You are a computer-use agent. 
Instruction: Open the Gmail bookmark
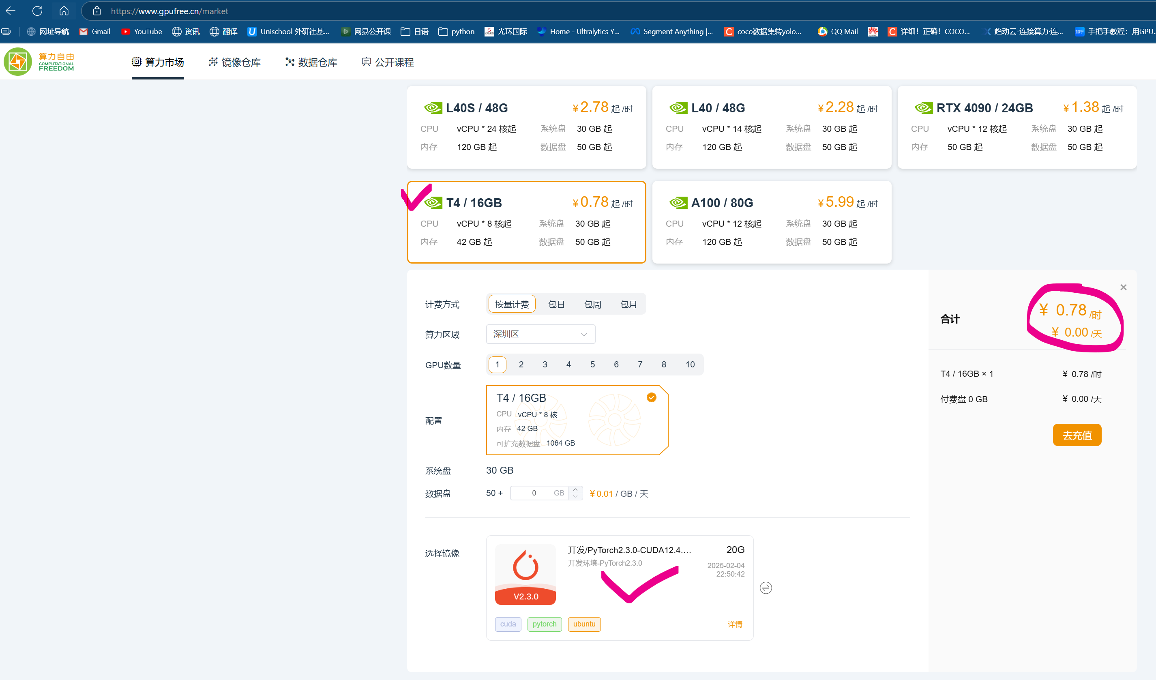coord(95,32)
